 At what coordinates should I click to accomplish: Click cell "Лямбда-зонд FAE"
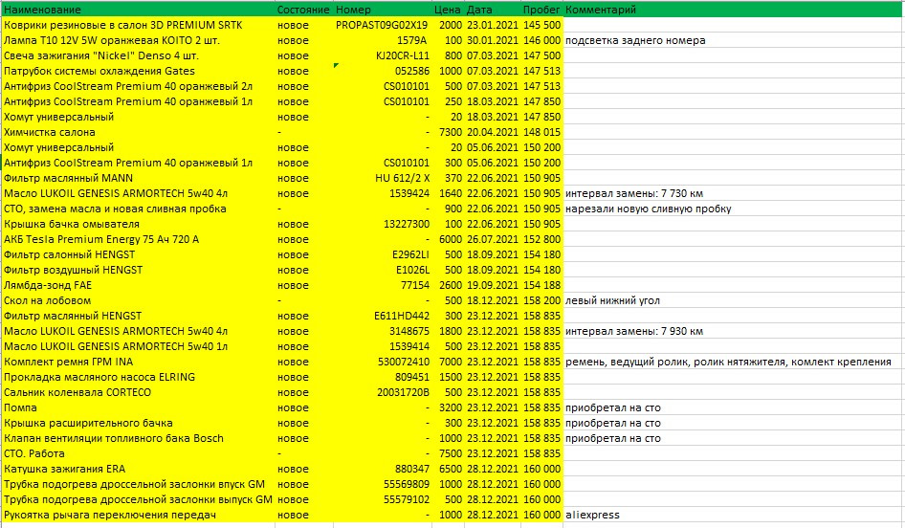tap(139, 285)
